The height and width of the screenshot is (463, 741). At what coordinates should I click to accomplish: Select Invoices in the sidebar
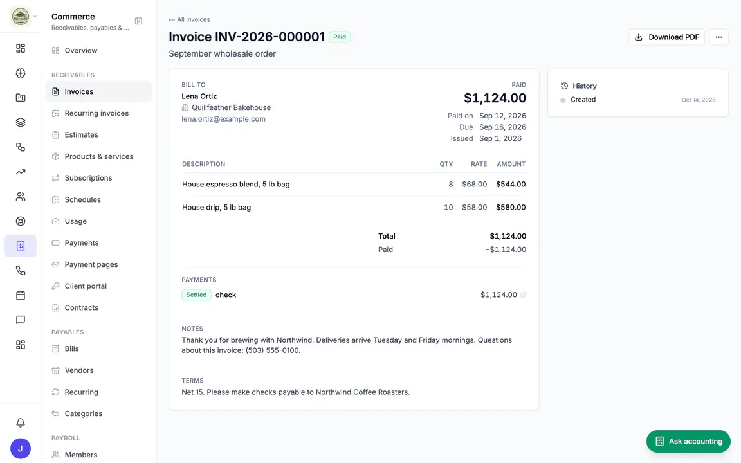tap(99, 92)
